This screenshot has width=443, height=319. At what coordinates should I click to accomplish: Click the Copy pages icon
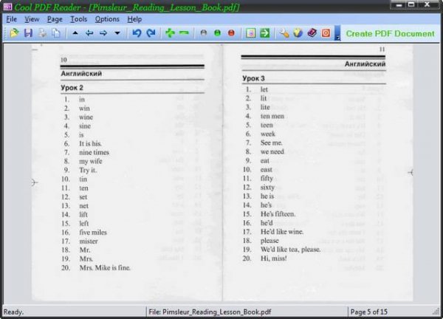click(55, 33)
